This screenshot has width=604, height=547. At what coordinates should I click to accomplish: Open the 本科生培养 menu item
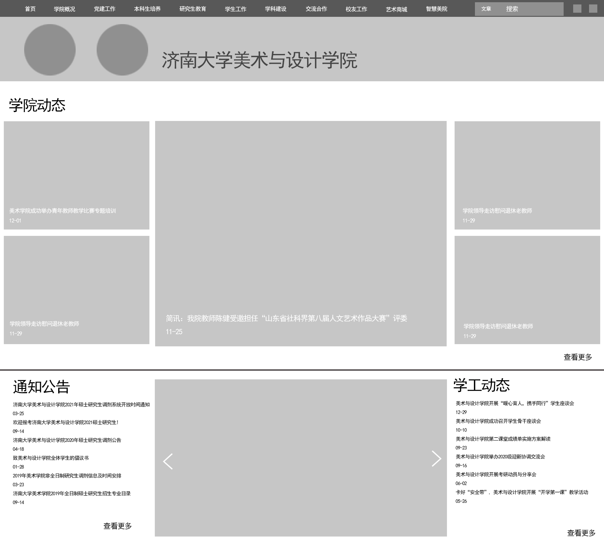(147, 9)
